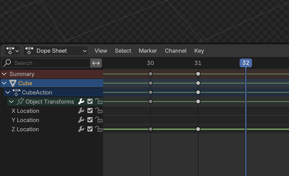The height and width of the screenshot is (176, 289).
Task: Click the wrench icon on Z Location channel
Action: 81,129
